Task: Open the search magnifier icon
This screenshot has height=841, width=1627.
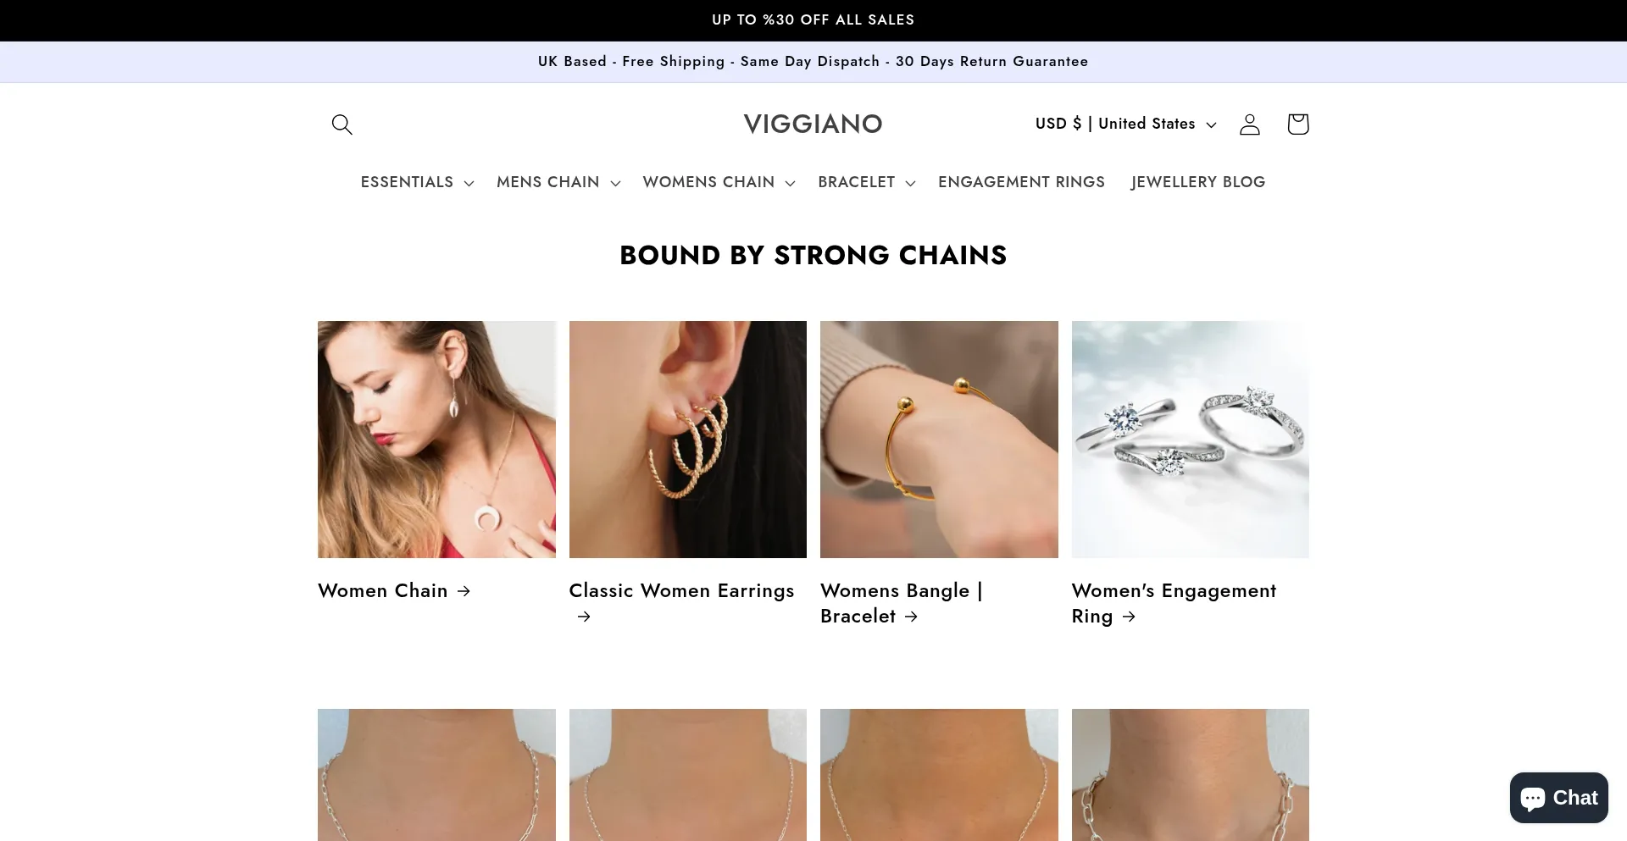Action: point(342,124)
